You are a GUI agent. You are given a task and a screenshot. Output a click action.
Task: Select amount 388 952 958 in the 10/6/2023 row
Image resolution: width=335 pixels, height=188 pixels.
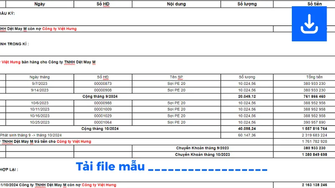314,103
